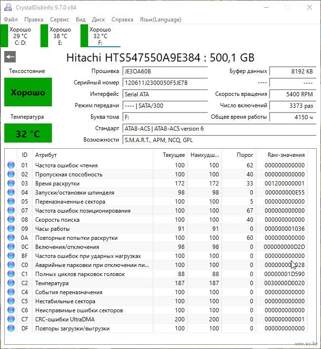Click the Стандарт field ATA8-ACS
Viewport: 321px width, 349px height.
219,129
